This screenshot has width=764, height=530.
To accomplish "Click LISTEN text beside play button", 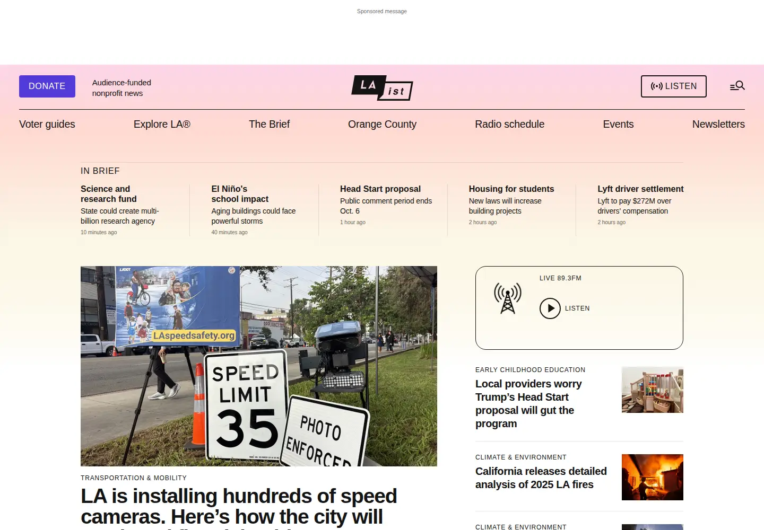I will click(x=577, y=308).
